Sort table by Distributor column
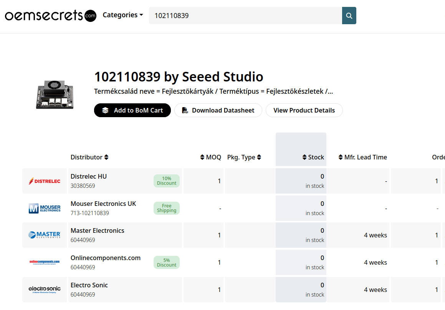This screenshot has width=445, height=310. (x=89, y=157)
